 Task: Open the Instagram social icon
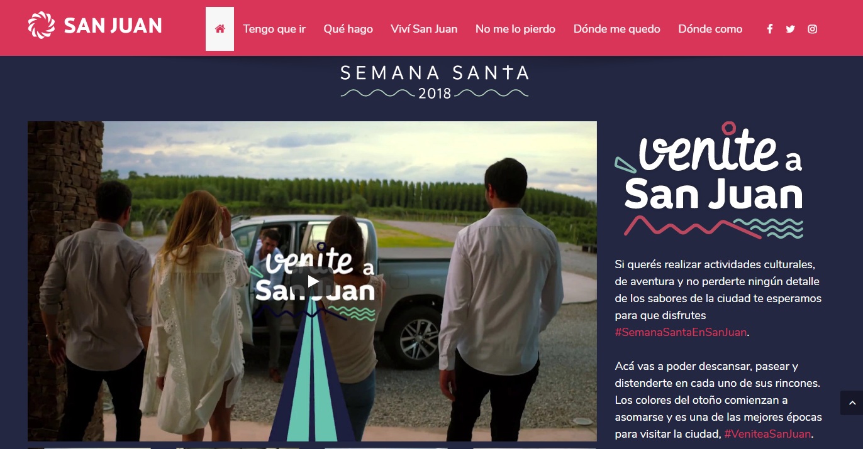click(x=813, y=29)
